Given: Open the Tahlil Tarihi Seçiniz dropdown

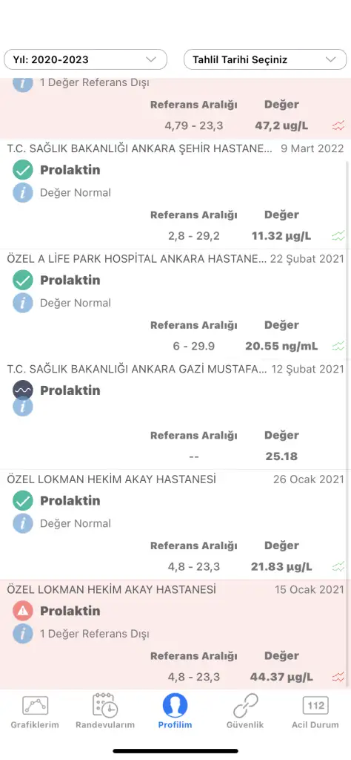Looking at the screenshot, I should tap(265, 59).
